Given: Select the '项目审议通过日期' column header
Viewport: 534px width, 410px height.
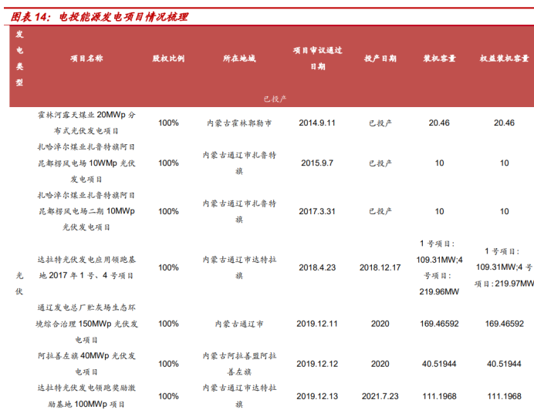Looking at the screenshot, I should pos(317,58).
